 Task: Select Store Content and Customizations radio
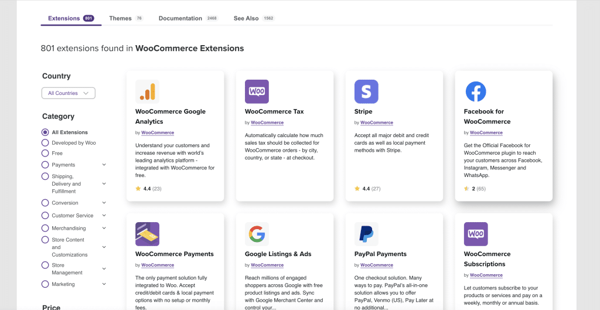[x=45, y=240]
